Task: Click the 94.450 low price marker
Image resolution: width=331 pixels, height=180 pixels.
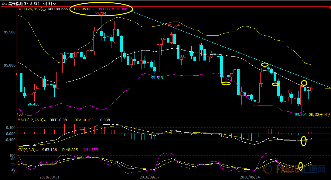Action: pos(33,104)
